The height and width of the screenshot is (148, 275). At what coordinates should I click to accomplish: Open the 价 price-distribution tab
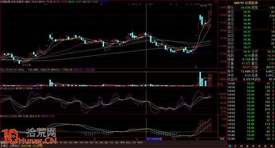click(236, 146)
